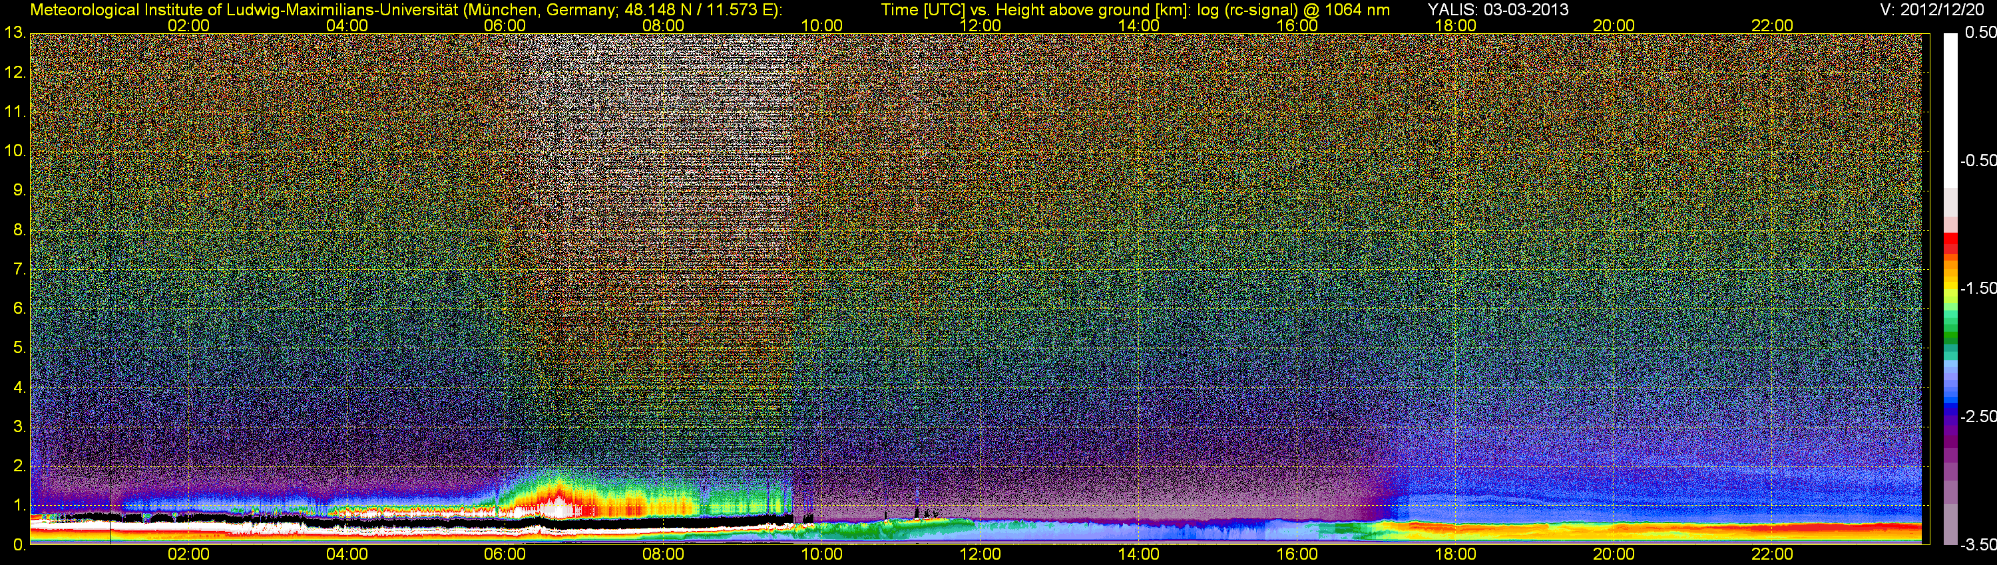Pick the red segment of the colorbar
The width and height of the screenshot is (1997, 565).
pos(1950,244)
